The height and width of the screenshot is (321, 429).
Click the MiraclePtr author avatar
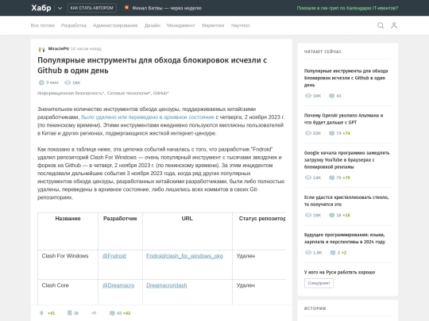point(41,49)
